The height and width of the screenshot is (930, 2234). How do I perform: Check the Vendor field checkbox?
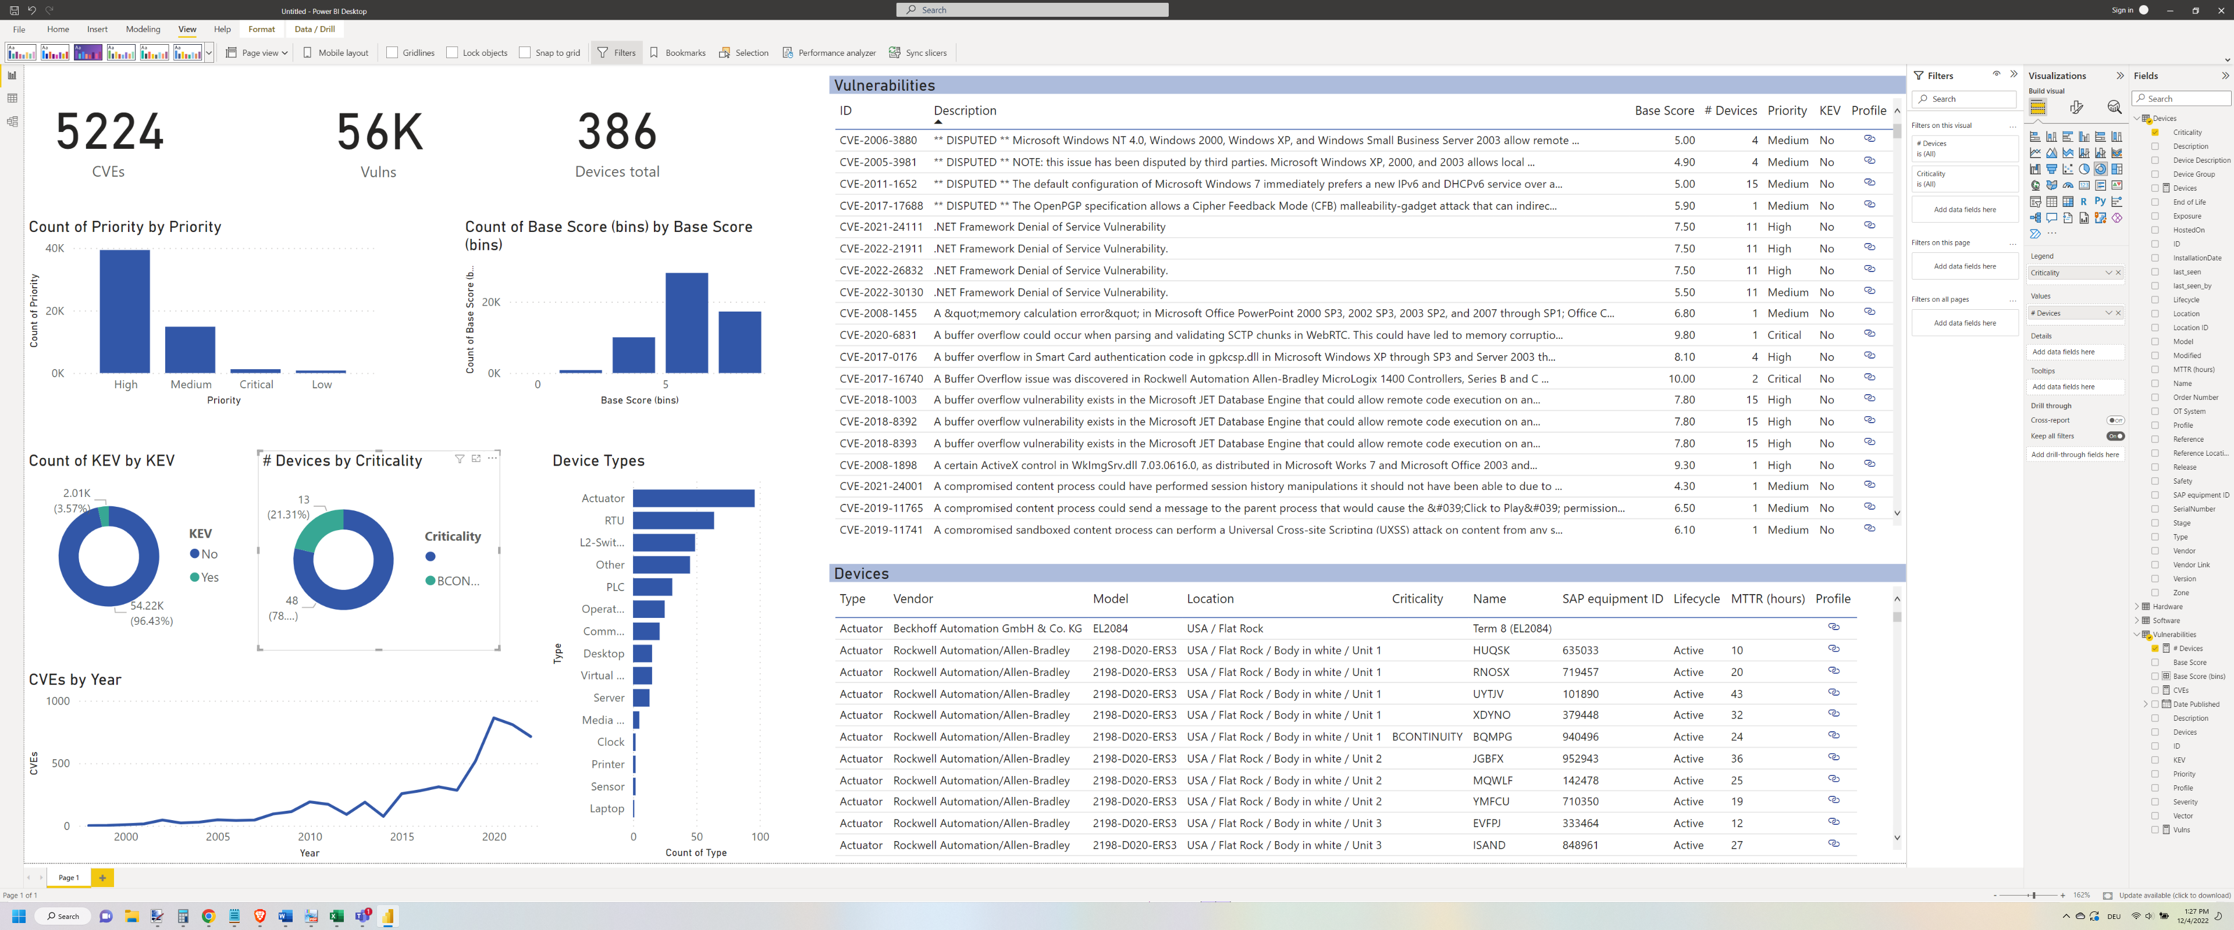2155,551
